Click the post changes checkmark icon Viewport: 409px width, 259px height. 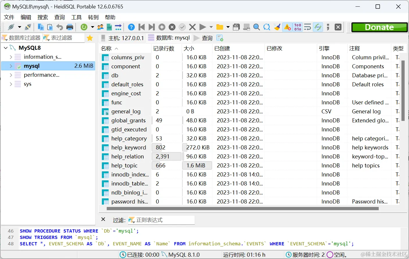click(x=182, y=27)
